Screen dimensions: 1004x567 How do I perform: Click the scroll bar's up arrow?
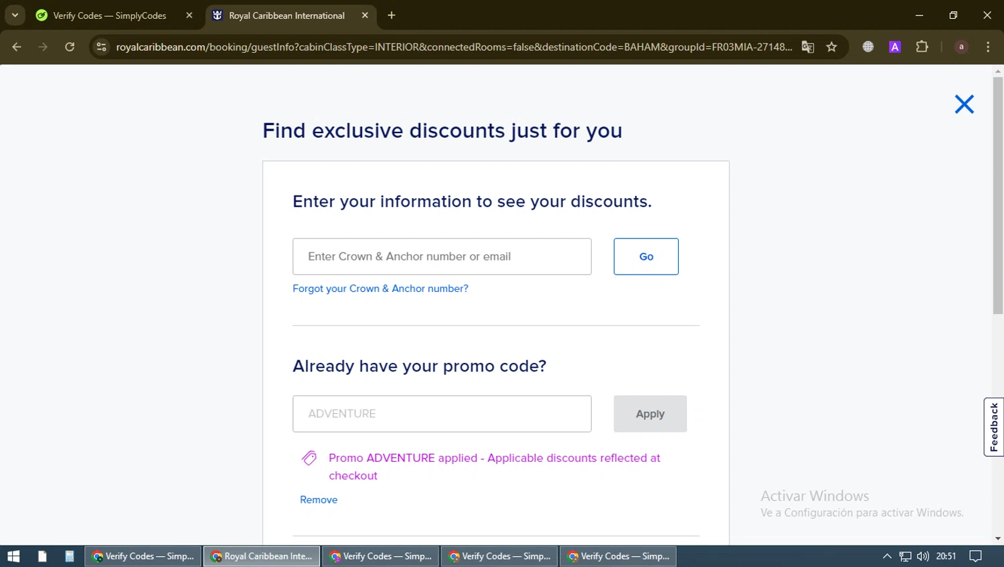click(x=998, y=70)
